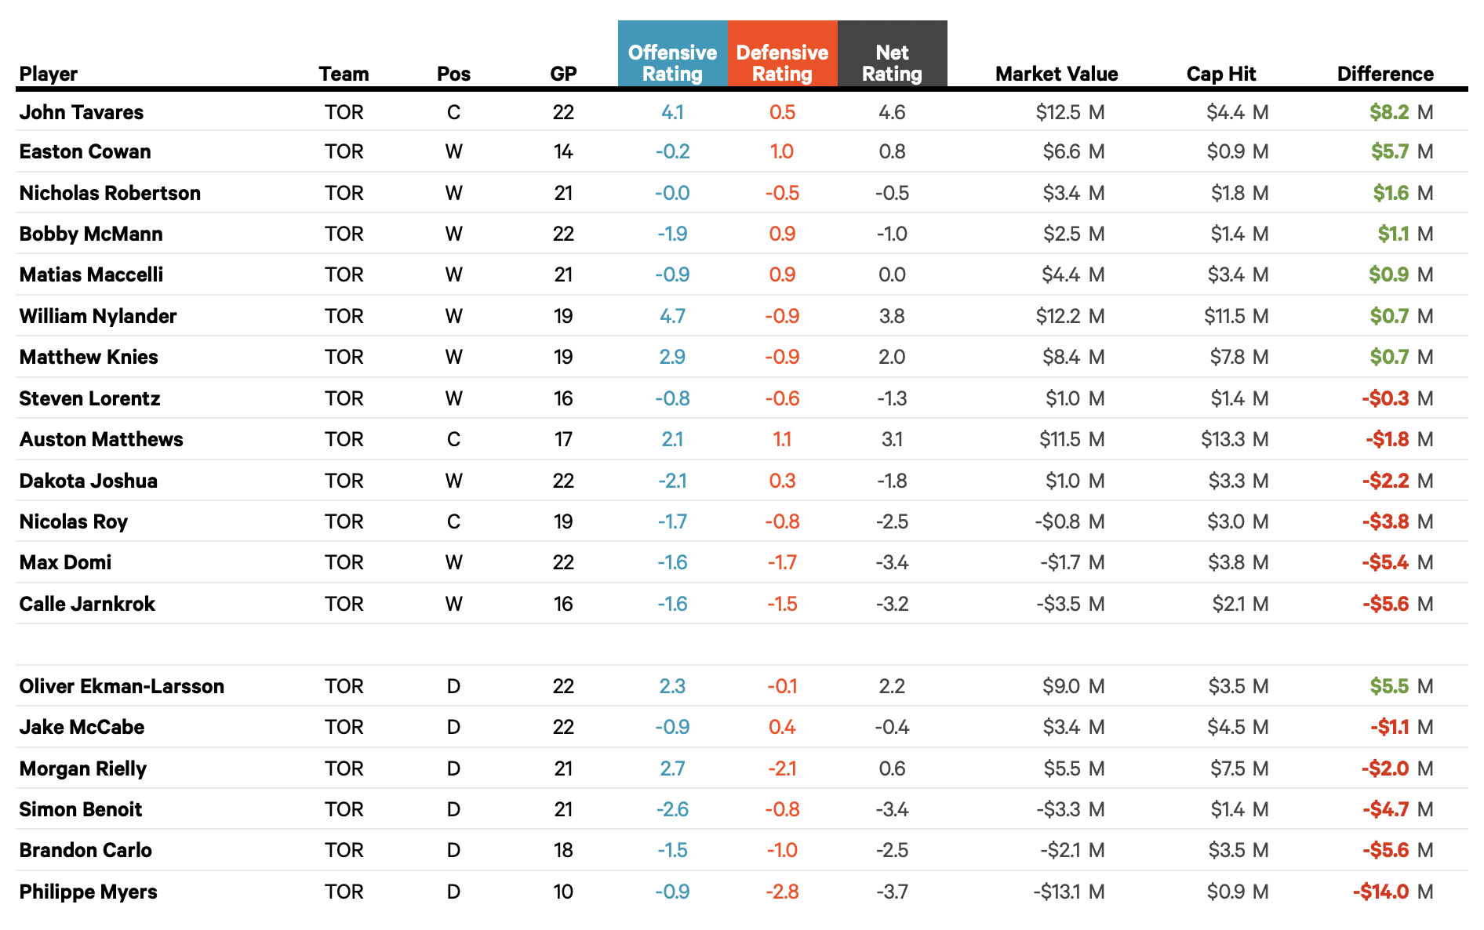This screenshot has width=1484, height=930.
Task: Select Oliver Ekman-Larsson in the defense group
Action: (122, 686)
